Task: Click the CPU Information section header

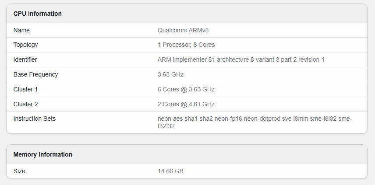Action: coord(38,14)
